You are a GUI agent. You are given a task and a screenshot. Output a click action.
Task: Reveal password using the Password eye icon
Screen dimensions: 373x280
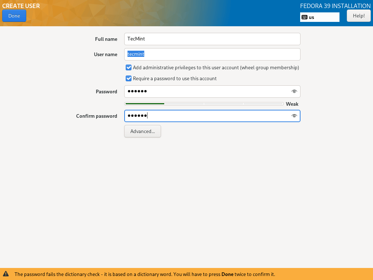click(x=294, y=92)
